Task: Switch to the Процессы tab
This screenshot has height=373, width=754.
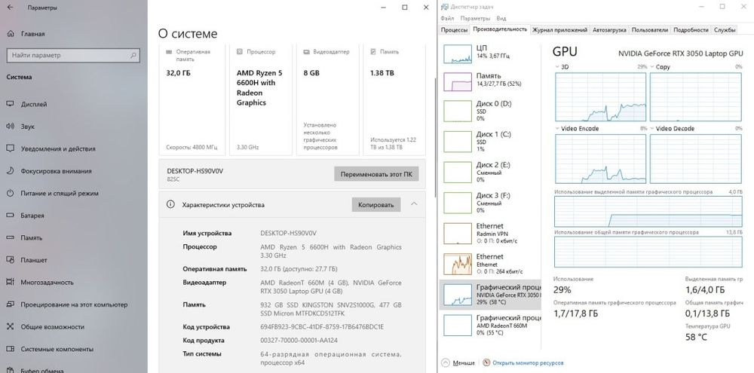Action: [x=454, y=30]
